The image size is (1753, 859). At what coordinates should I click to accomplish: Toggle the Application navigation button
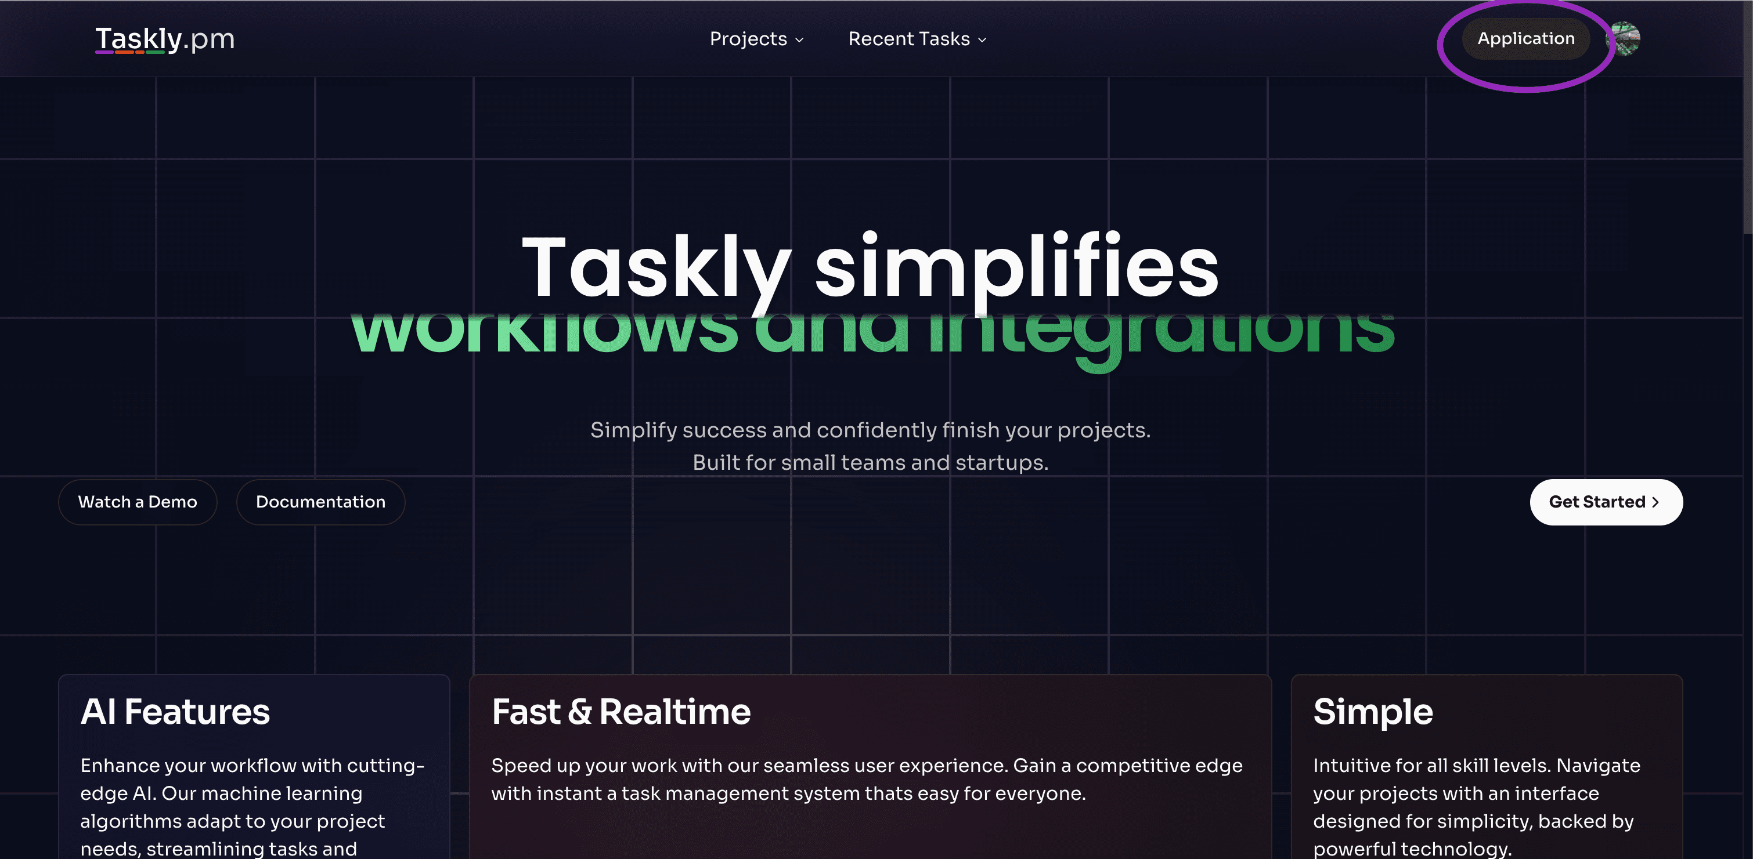pos(1525,38)
